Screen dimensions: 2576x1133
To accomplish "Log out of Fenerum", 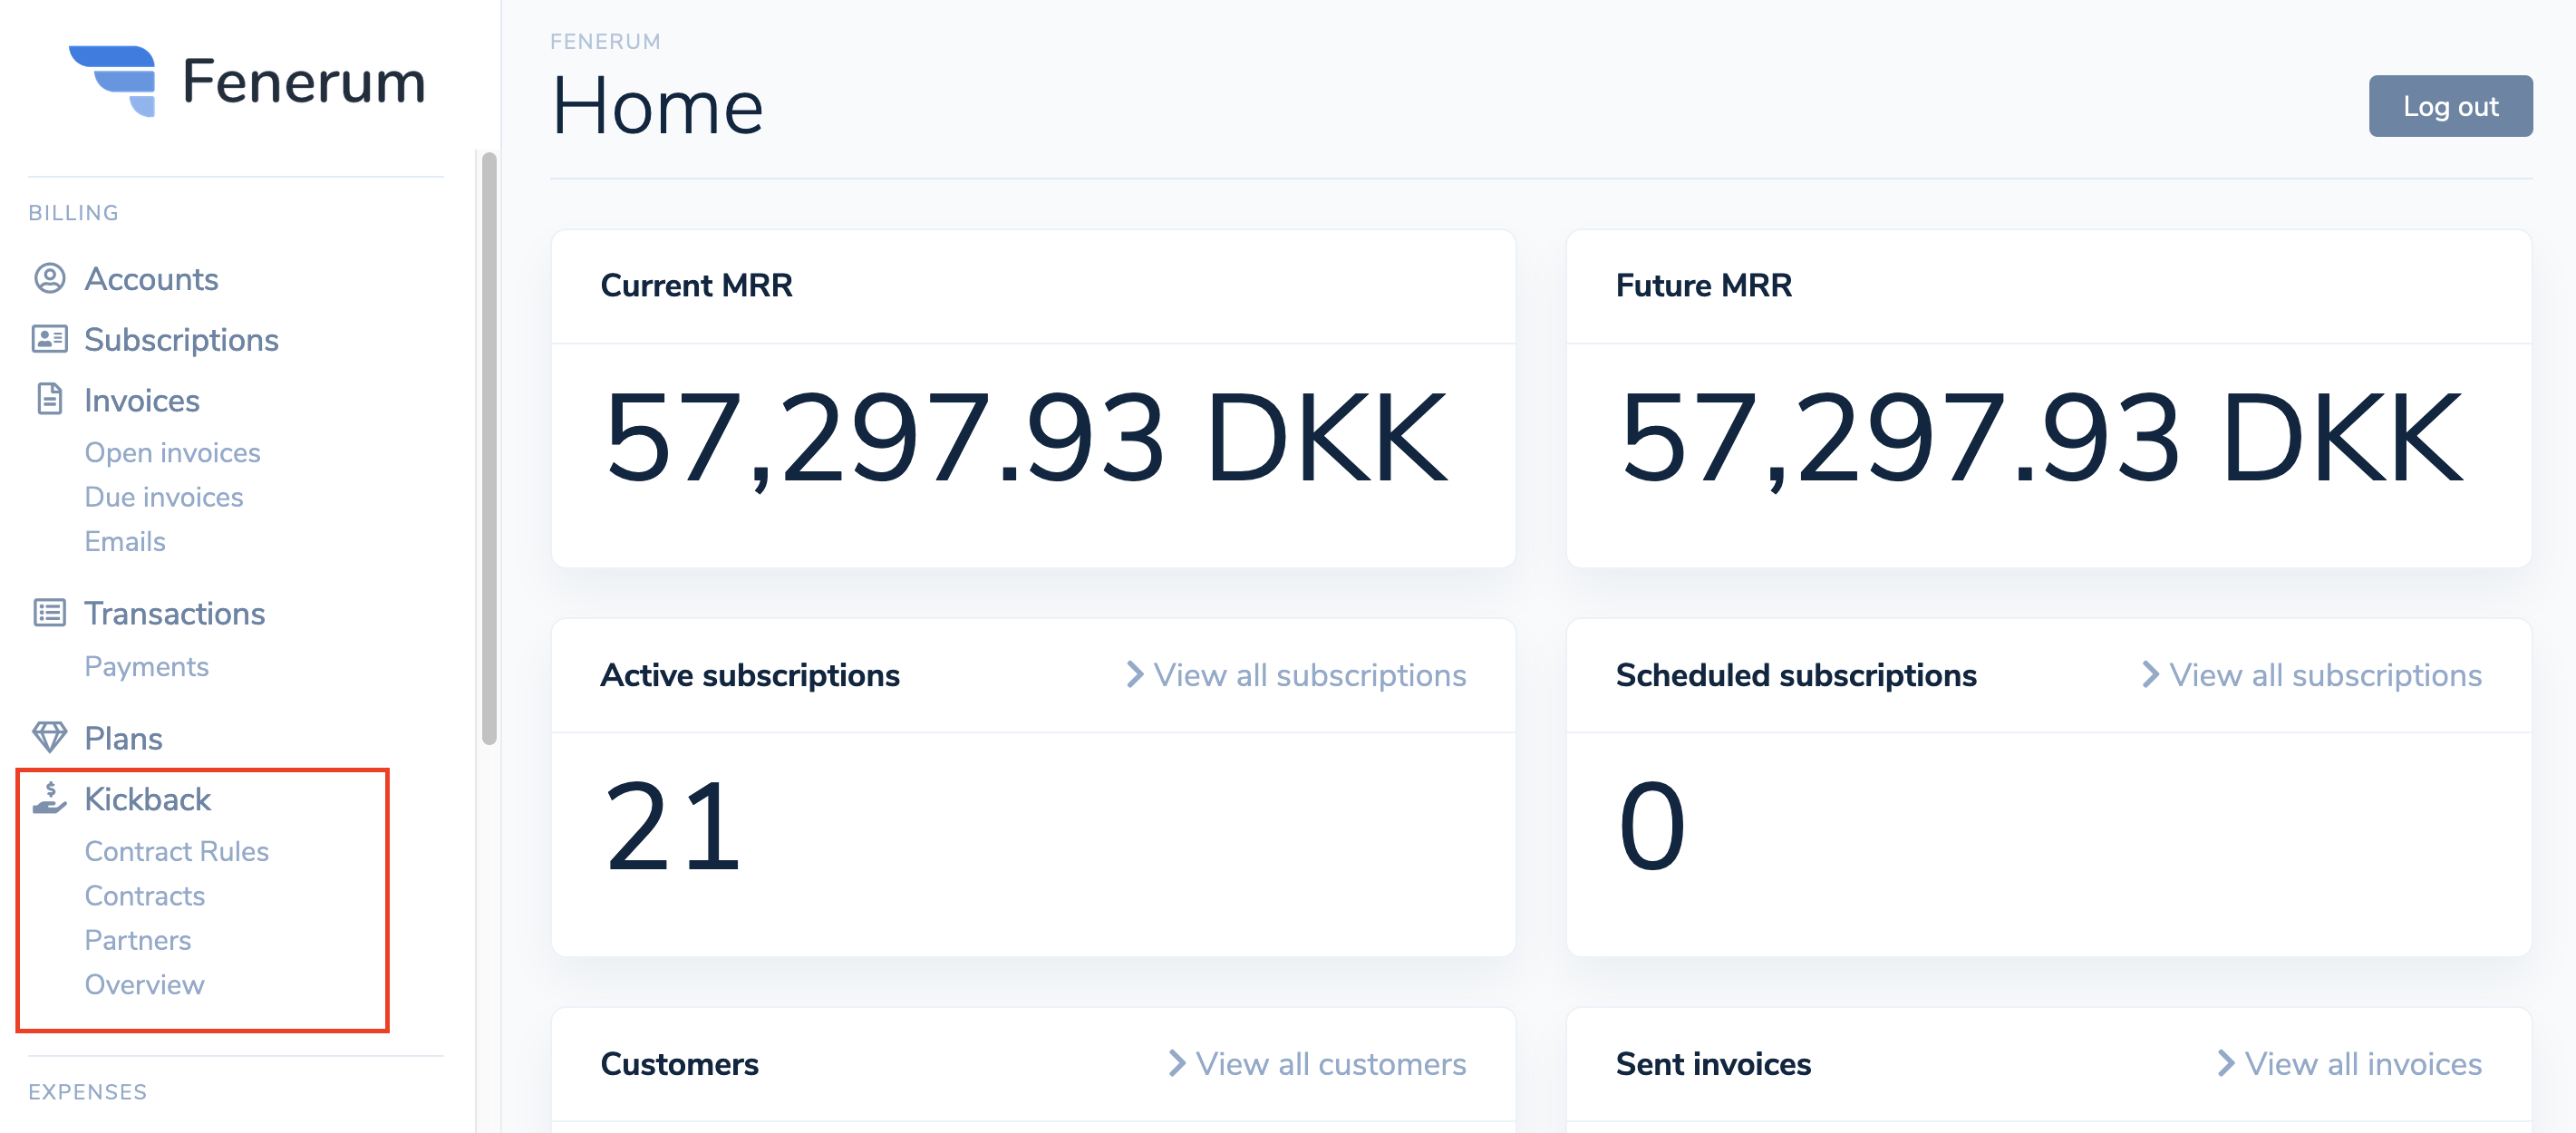I will [x=2450, y=106].
